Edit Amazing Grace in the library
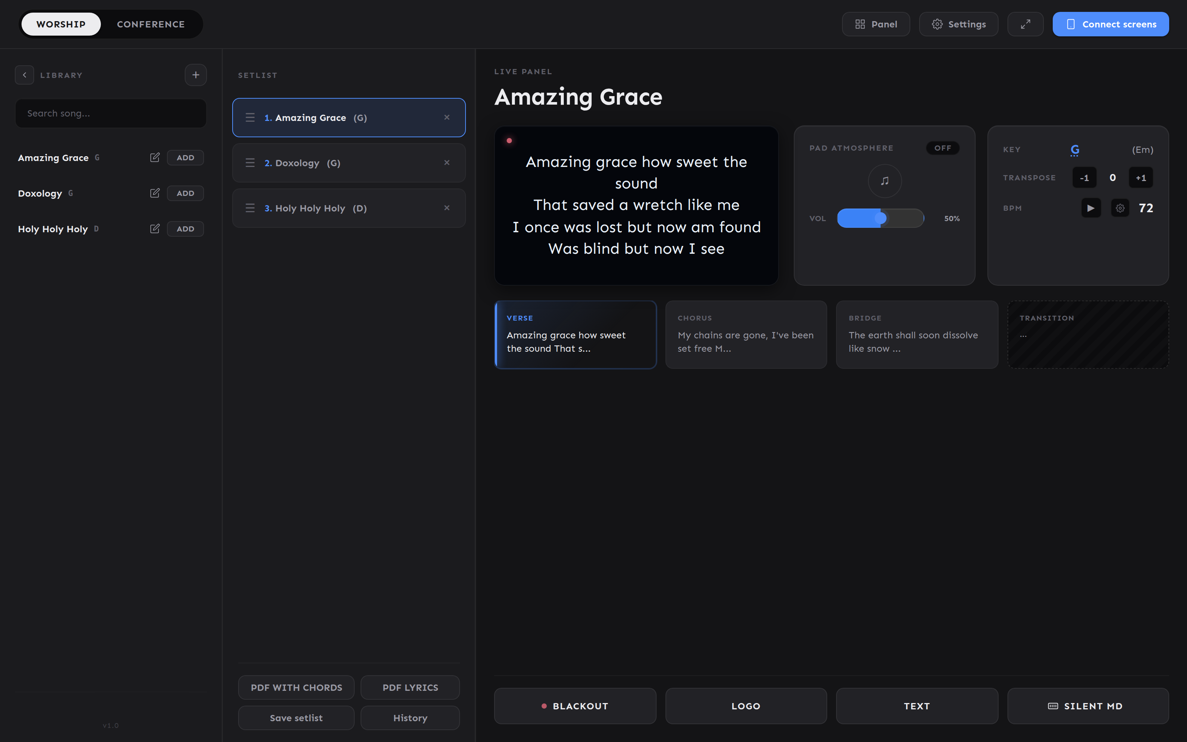The image size is (1187, 742). tap(155, 158)
